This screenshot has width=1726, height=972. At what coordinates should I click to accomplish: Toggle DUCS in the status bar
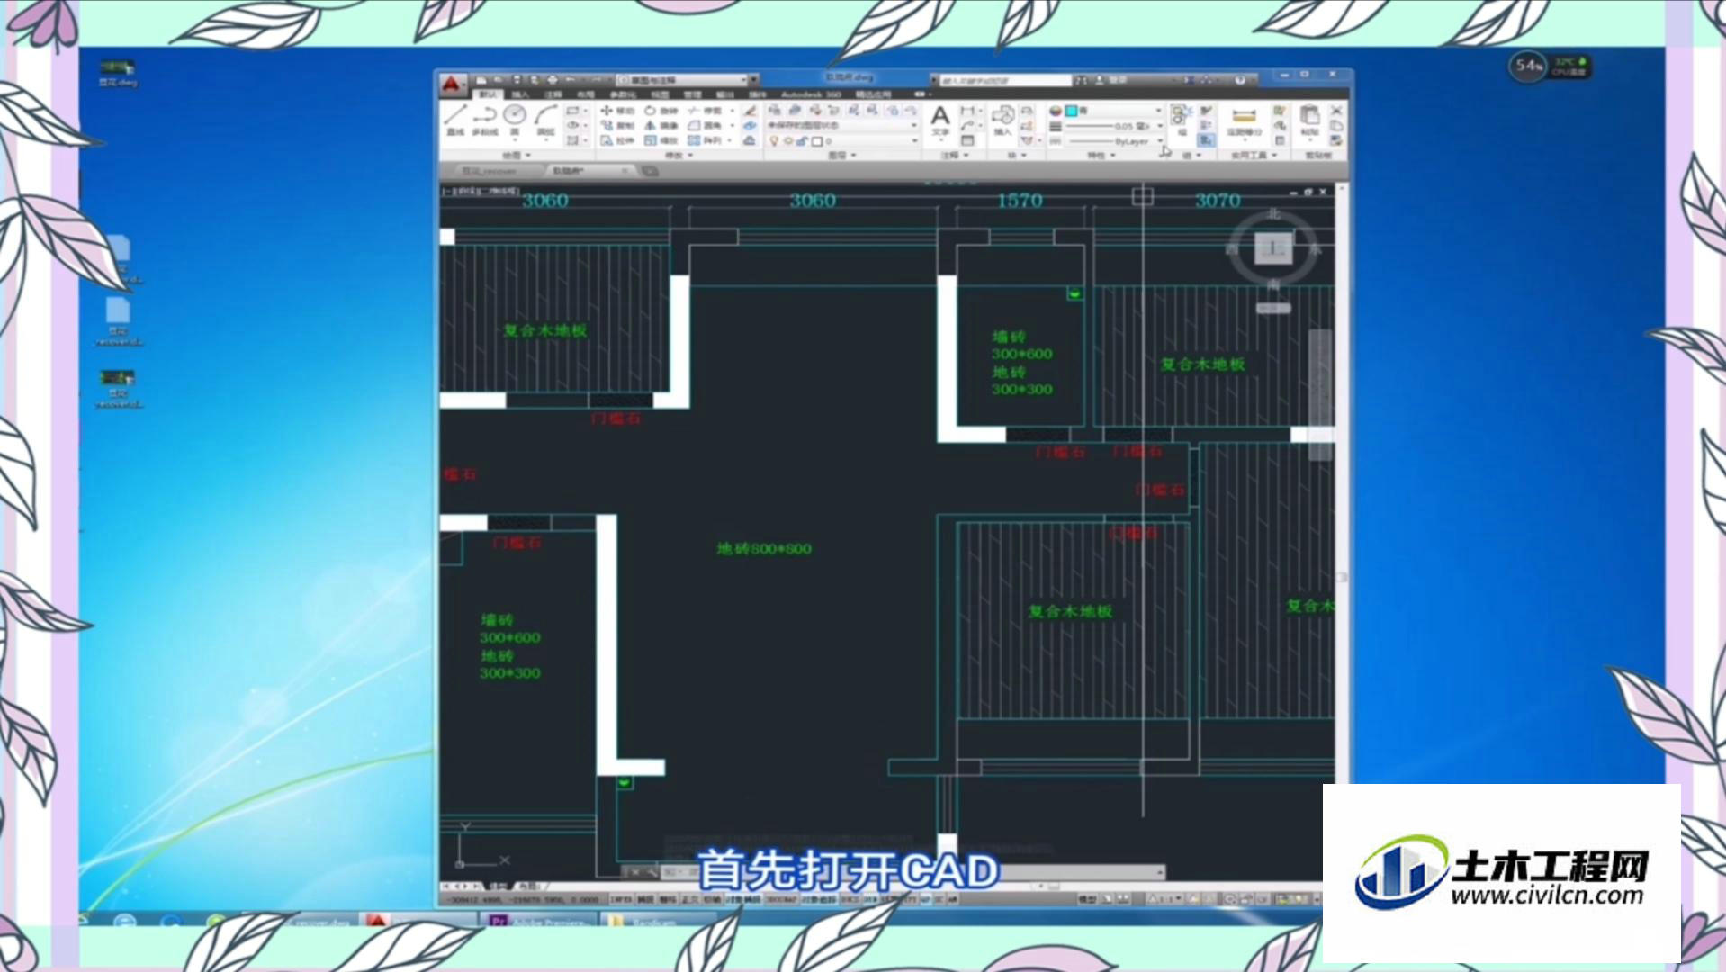[x=850, y=899]
